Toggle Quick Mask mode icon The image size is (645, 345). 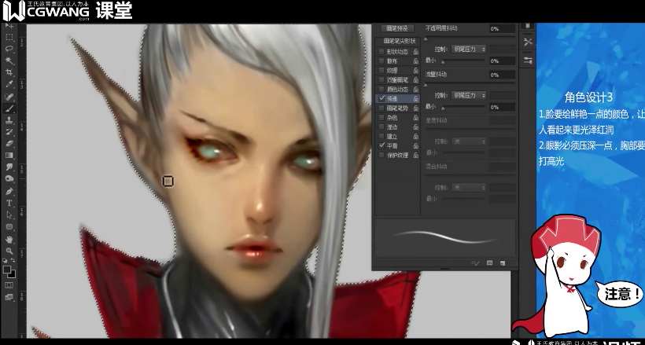[9, 285]
